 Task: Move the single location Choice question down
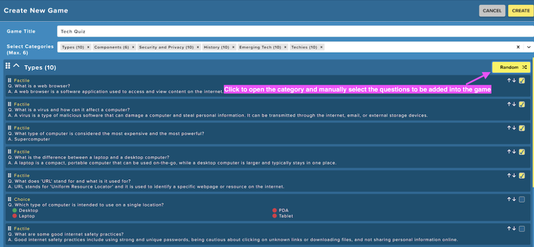coord(514,200)
